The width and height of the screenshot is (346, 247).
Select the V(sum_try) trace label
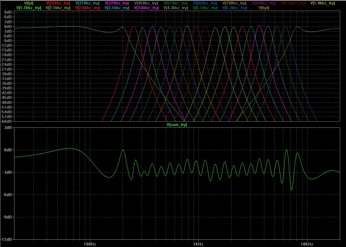[177, 125]
